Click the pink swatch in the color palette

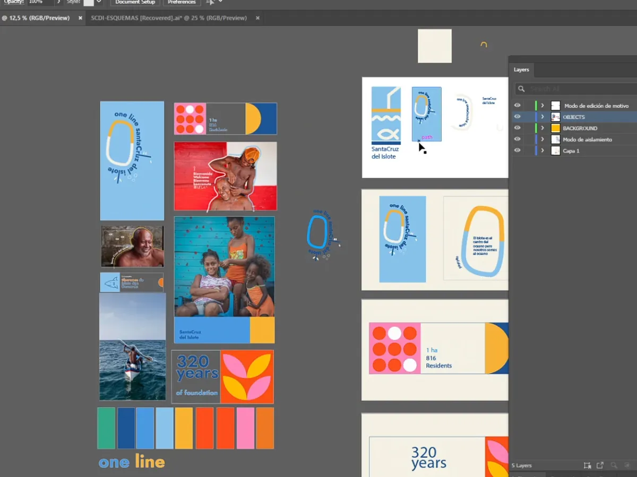click(245, 428)
